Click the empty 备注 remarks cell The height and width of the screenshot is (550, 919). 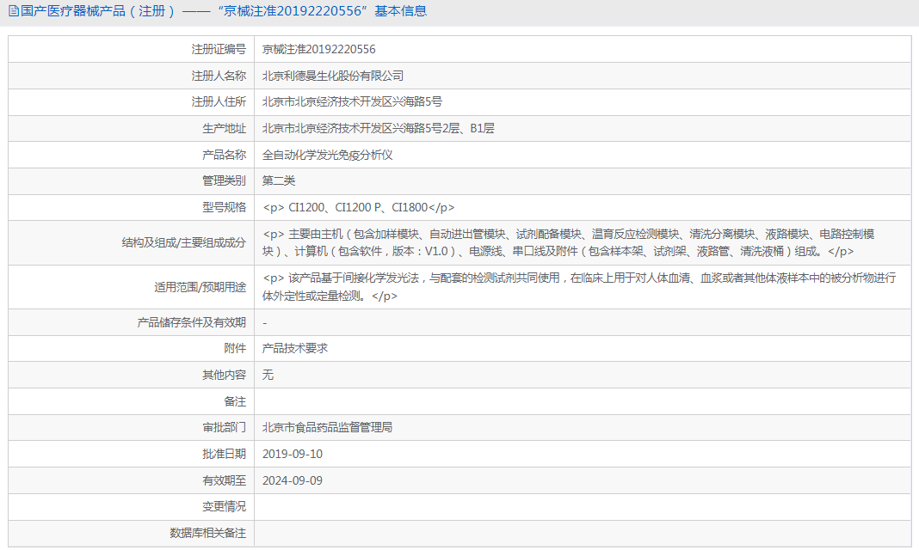430,401
